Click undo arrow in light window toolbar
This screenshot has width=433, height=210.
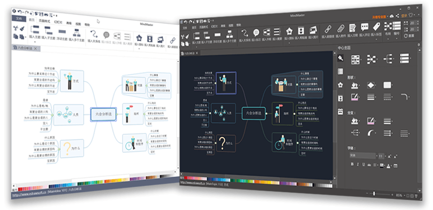pos(20,12)
